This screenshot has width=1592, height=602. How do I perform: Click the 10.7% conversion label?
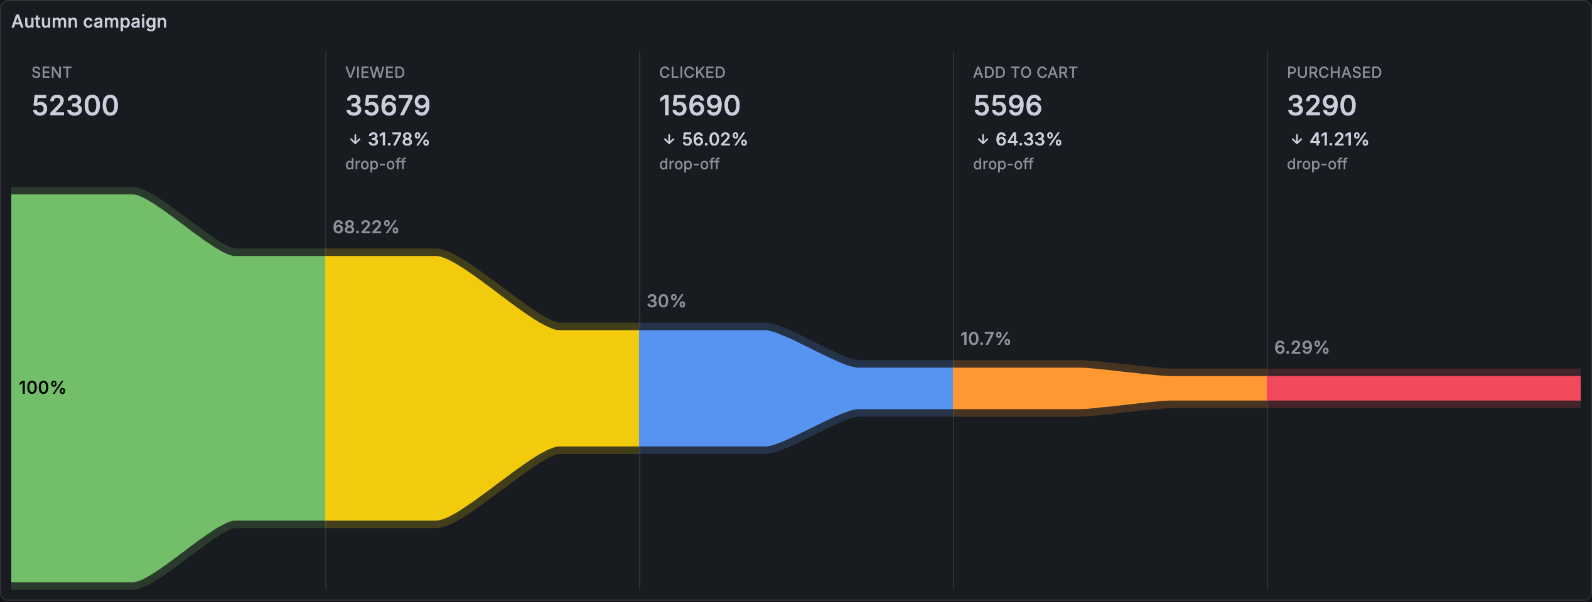pos(986,339)
